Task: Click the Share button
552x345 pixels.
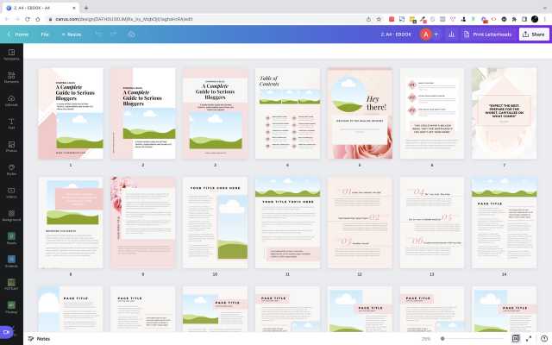Action: tap(533, 34)
